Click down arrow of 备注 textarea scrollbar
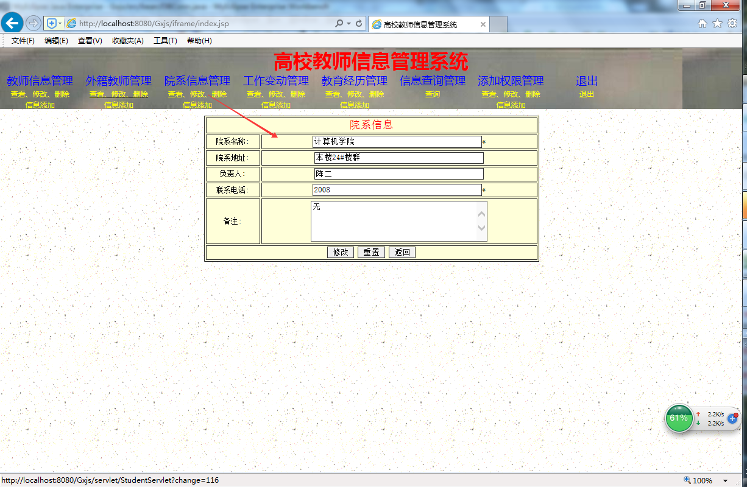 482,229
